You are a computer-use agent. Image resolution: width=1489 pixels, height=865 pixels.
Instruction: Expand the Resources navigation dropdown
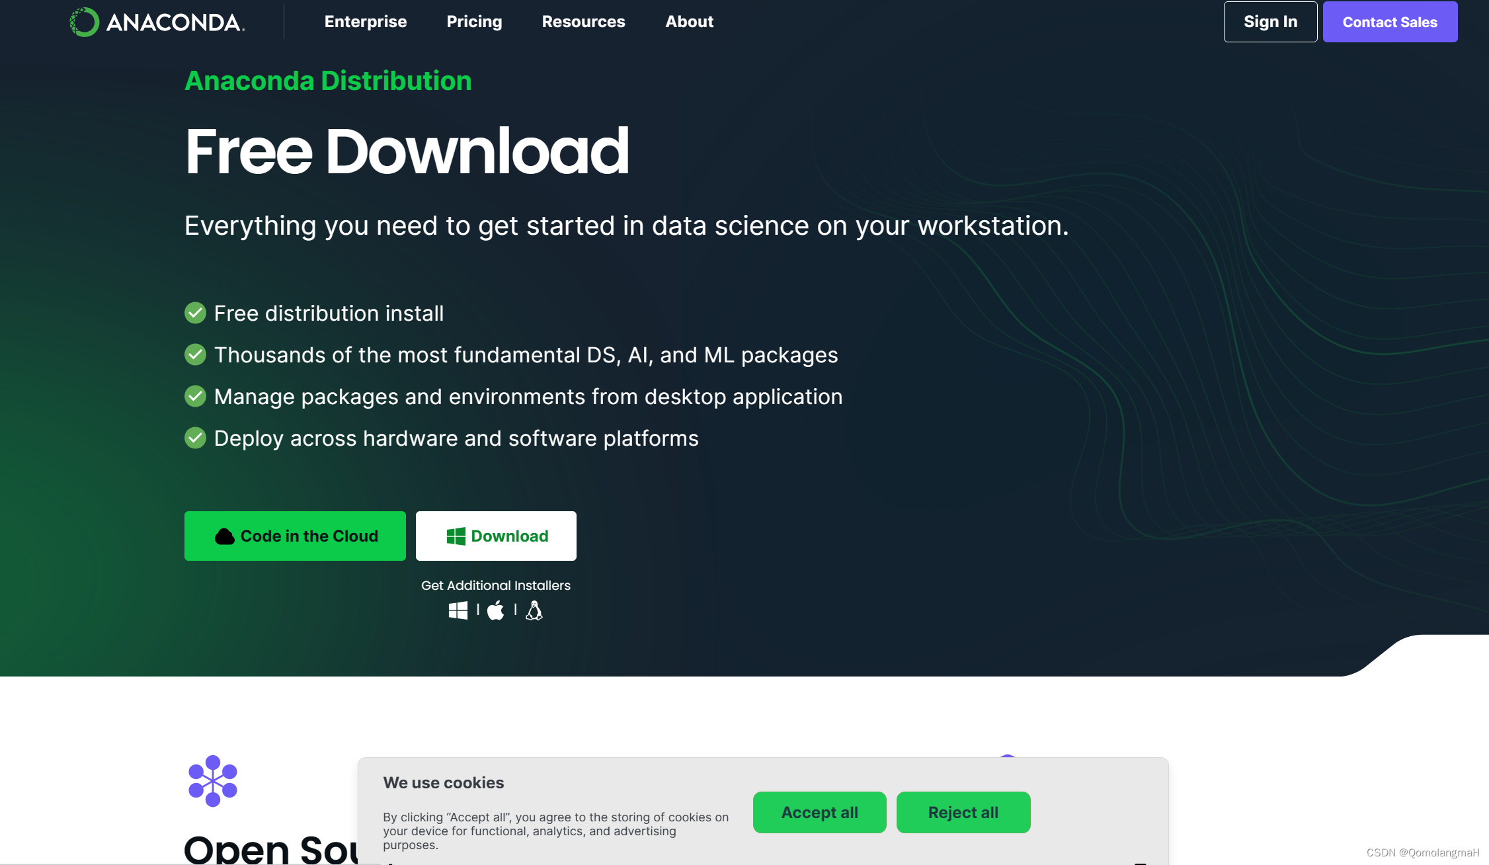(x=583, y=21)
